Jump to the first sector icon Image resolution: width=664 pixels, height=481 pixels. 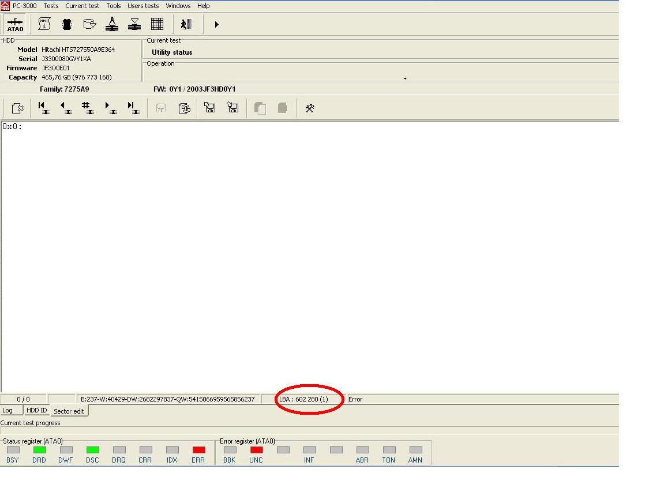point(44,108)
